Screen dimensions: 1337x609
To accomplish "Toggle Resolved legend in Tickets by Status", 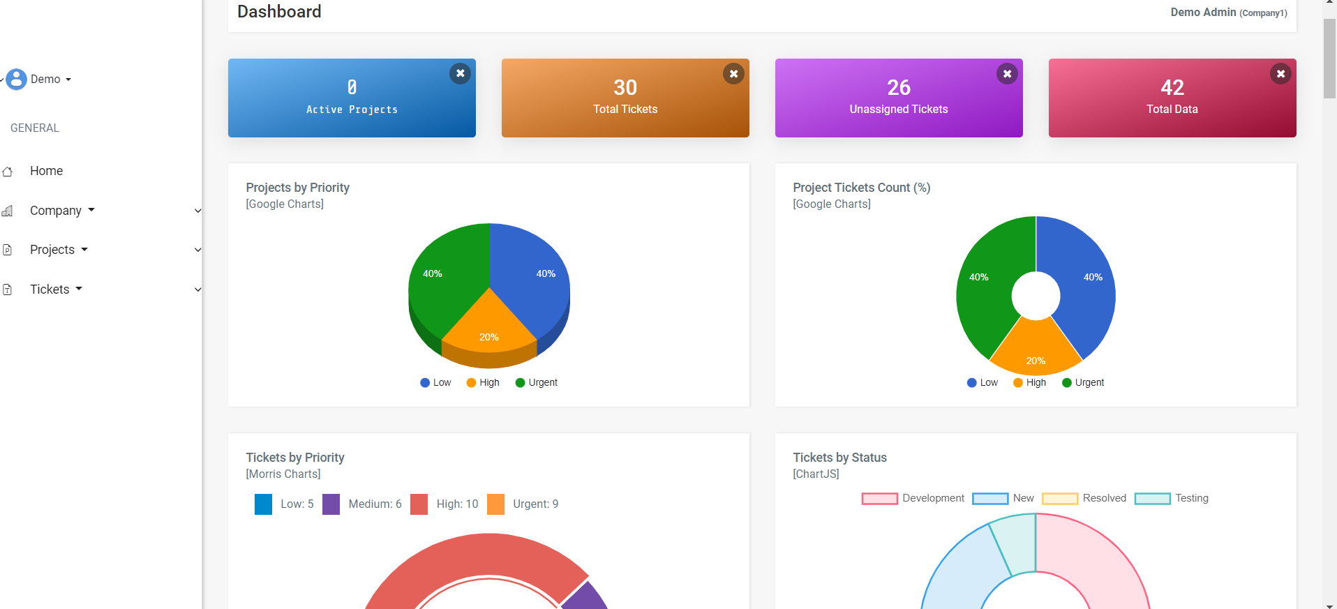I will (1084, 498).
